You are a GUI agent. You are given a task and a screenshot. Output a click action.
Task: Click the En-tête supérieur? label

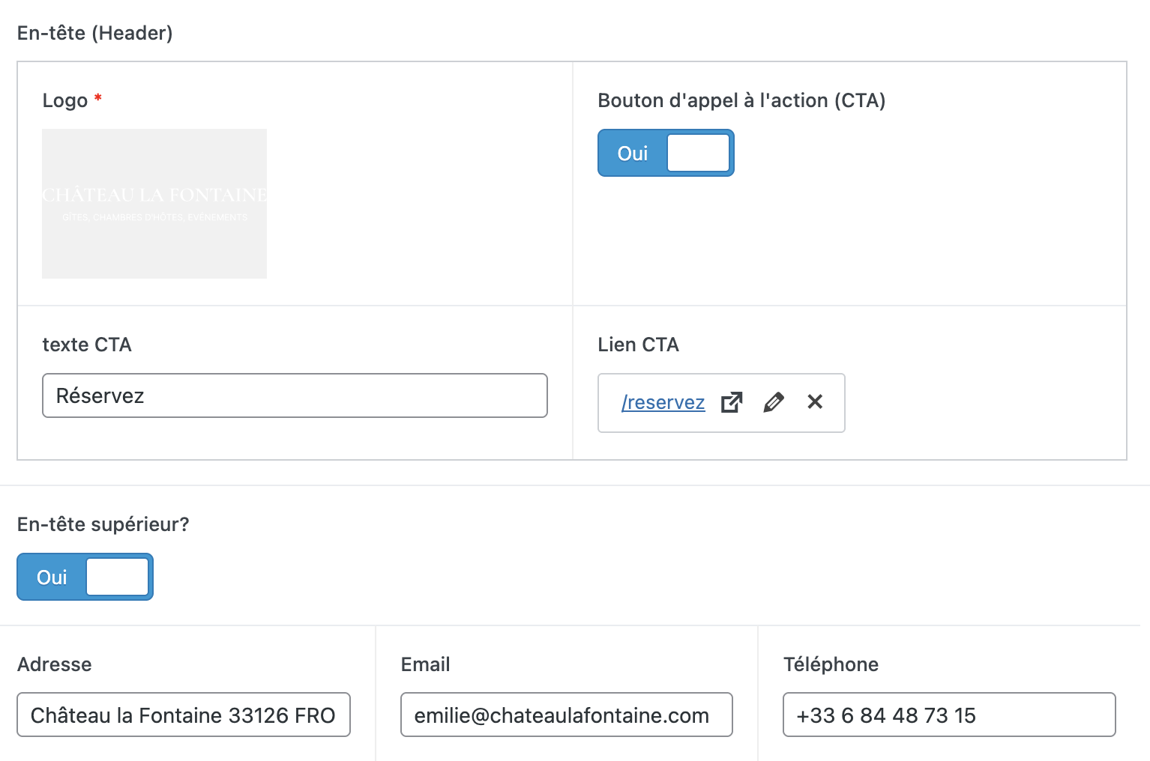point(103,524)
